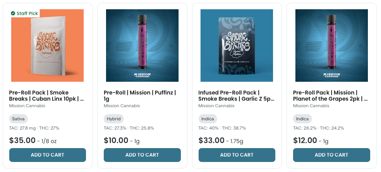Screen dimensions: 381x172
Task: Select the Hybrid strain tag
Action: click(113, 119)
